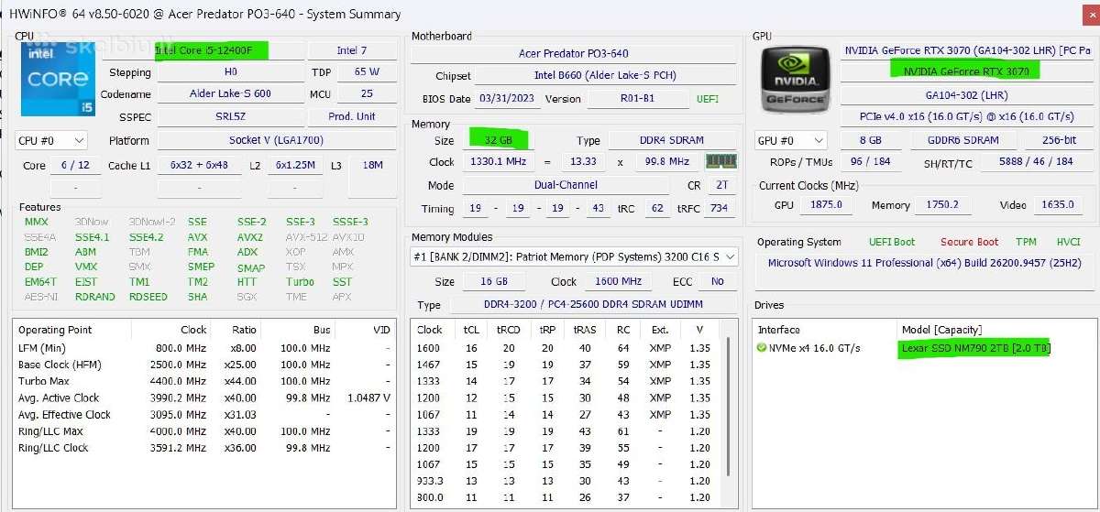
Task: Click the 8 GB video memory size
Action: pyautogui.click(x=869, y=140)
